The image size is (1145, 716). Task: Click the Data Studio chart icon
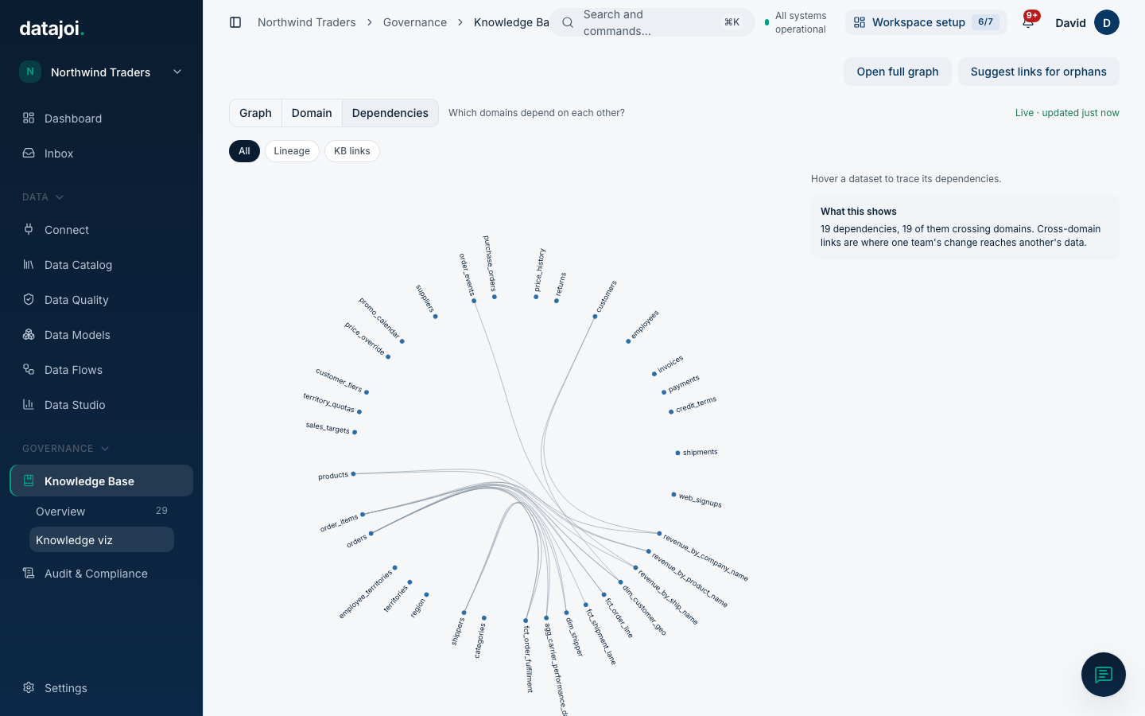(29, 404)
